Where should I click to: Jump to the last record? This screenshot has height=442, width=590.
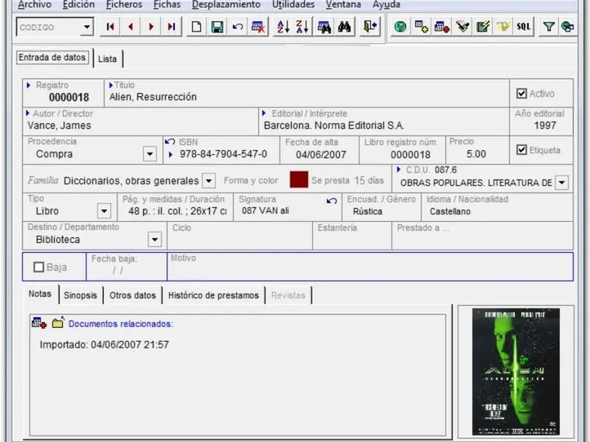click(x=172, y=27)
